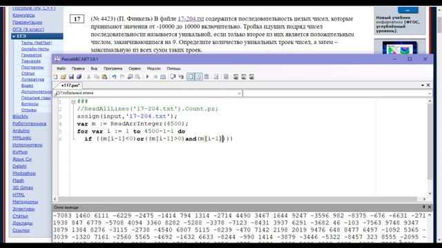Close the 117.pas tab with the X
Screen dimensions: 442x248
[x=428, y=85]
